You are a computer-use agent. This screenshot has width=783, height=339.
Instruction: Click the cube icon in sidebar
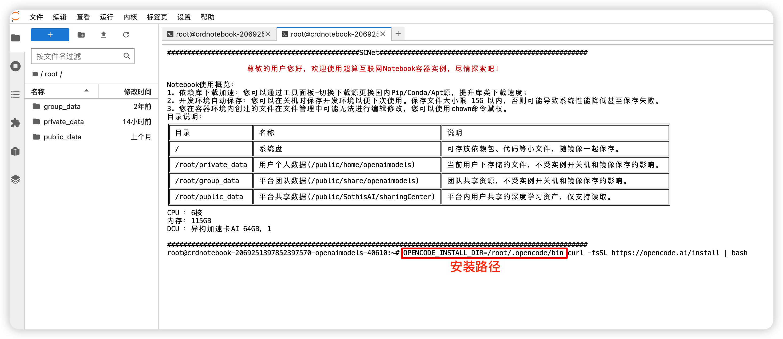click(15, 151)
